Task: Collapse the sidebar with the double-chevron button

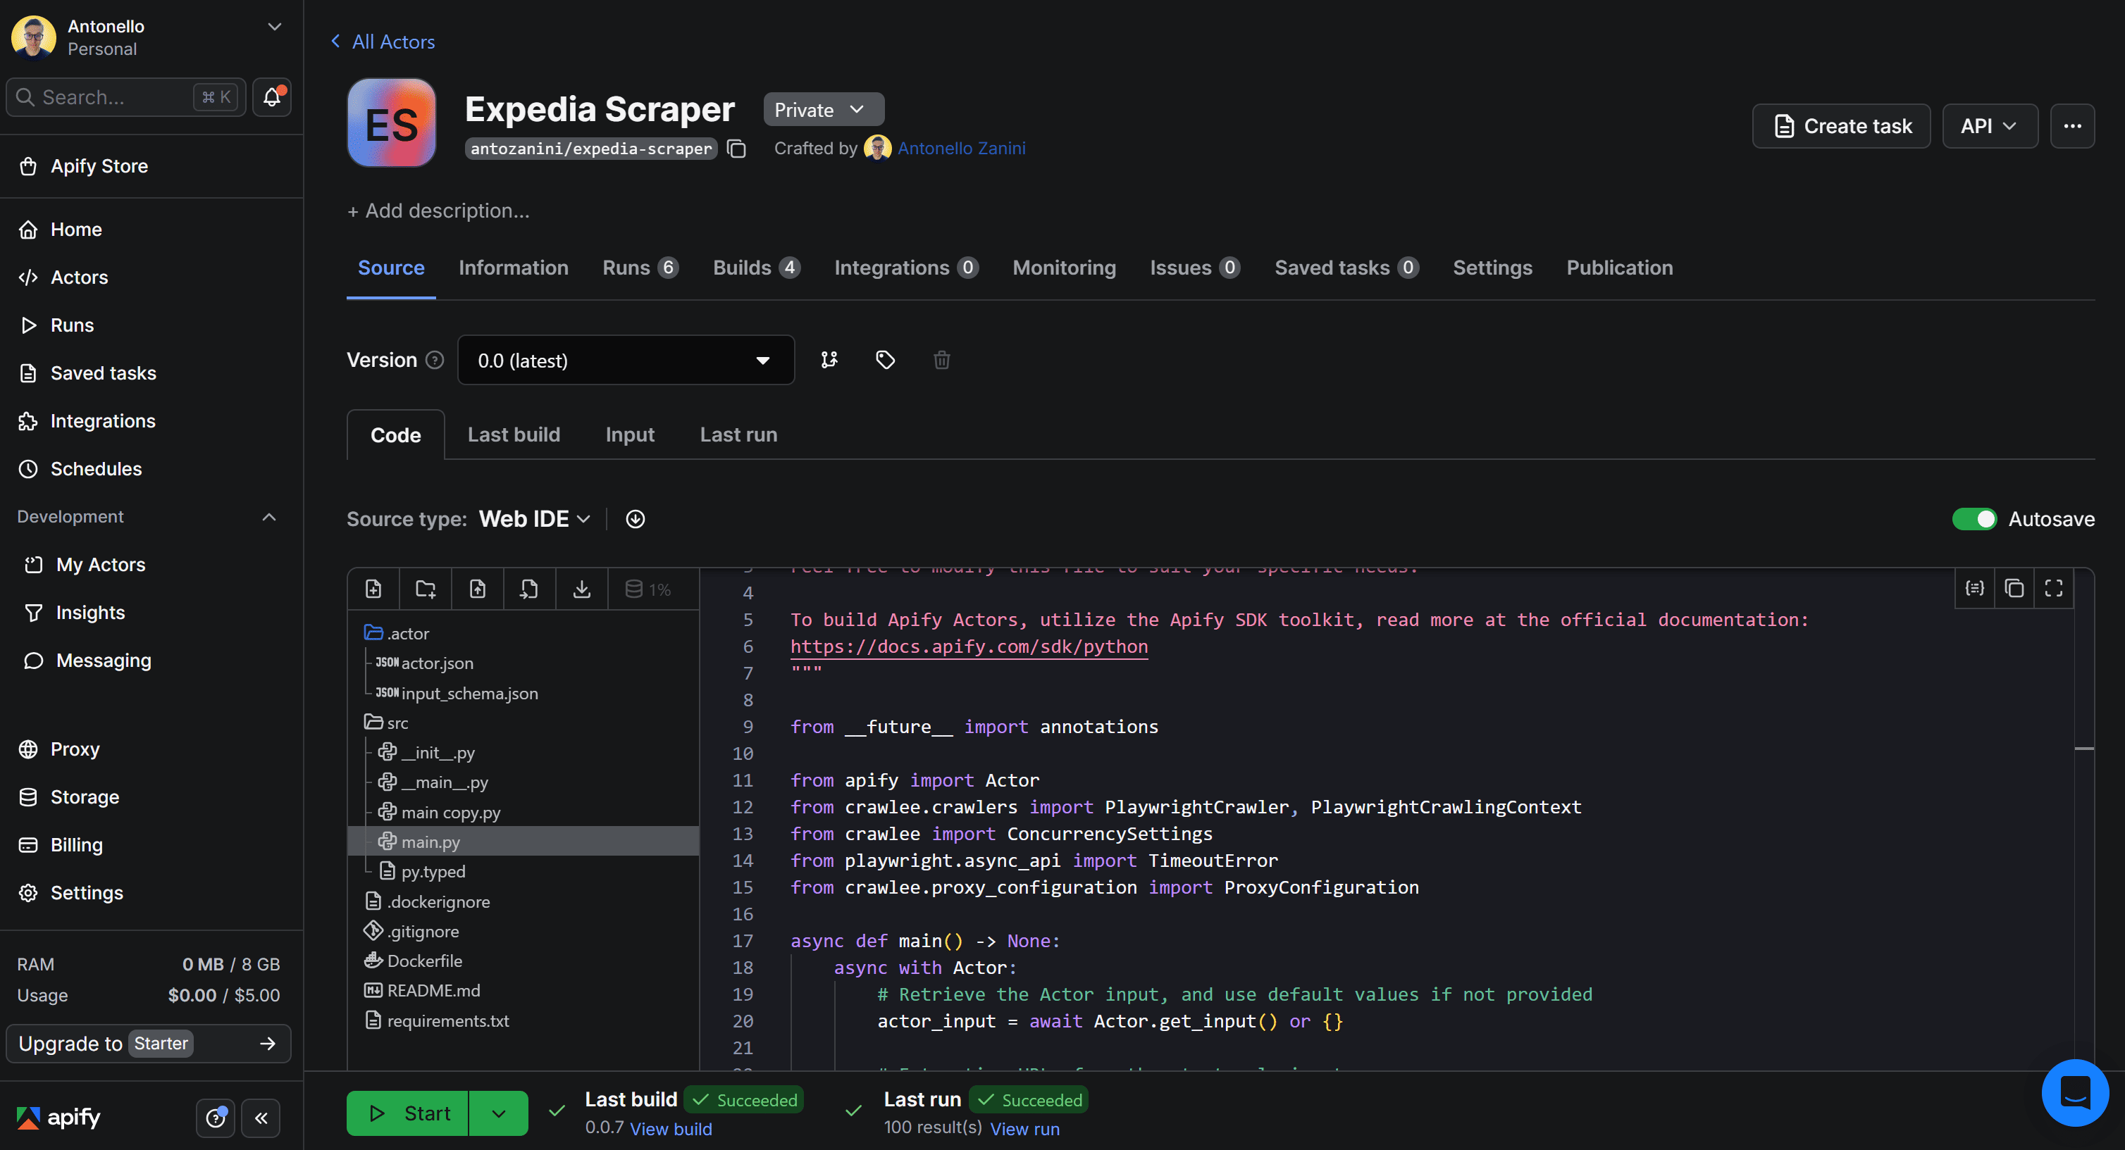Action: tap(261, 1117)
